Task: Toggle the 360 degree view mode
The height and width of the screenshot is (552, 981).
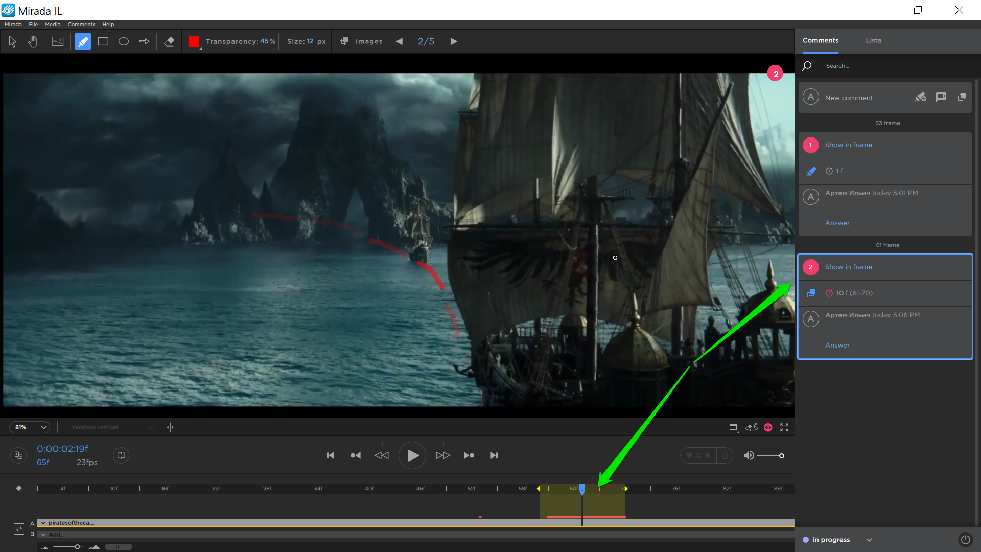Action: click(751, 427)
